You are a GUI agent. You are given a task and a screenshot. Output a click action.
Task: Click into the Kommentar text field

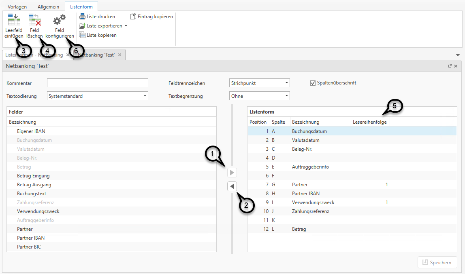(97, 83)
